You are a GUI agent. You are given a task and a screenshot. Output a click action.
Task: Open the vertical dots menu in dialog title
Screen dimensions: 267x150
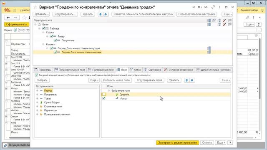pyautogui.click(x=220, y=7)
